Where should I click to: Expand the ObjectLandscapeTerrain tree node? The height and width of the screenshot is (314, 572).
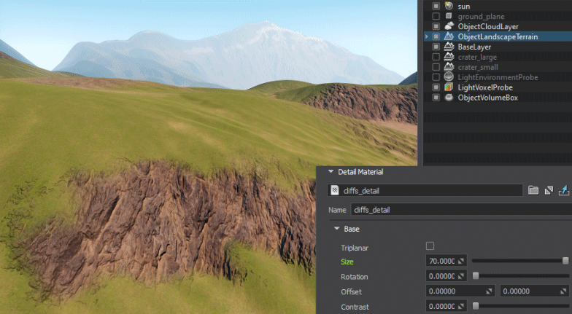[427, 36]
